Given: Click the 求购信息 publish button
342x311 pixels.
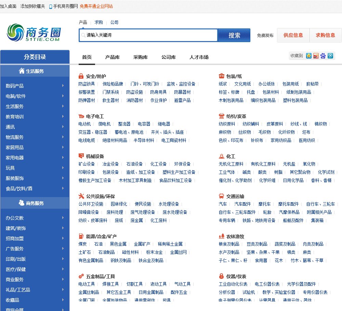Looking at the screenshot, I should (x=326, y=35).
